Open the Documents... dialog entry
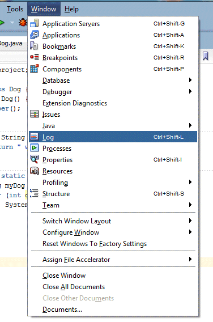 coord(113,310)
